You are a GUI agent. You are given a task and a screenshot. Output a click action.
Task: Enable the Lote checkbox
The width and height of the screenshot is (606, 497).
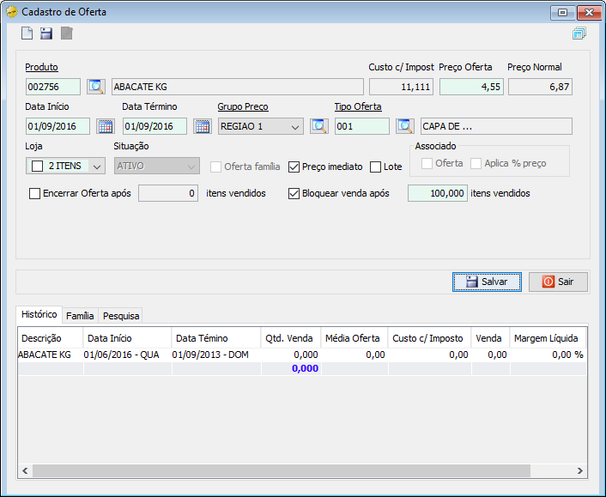coord(375,167)
